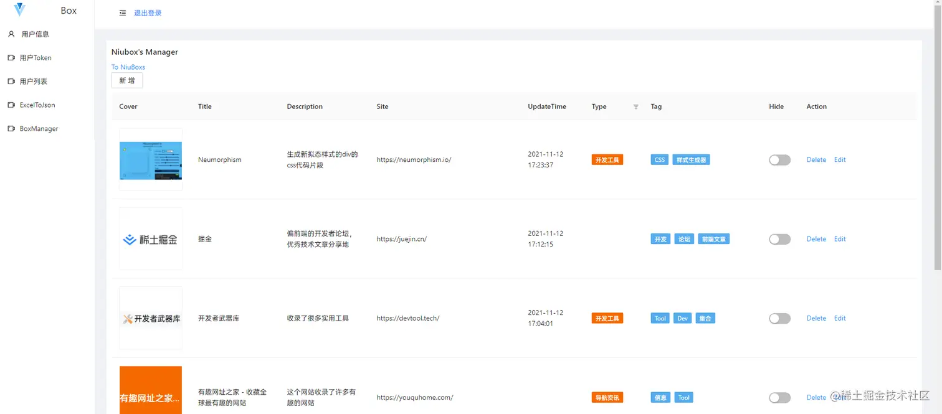Click the https://youquhome.com/ site text

click(x=415, y=397)
